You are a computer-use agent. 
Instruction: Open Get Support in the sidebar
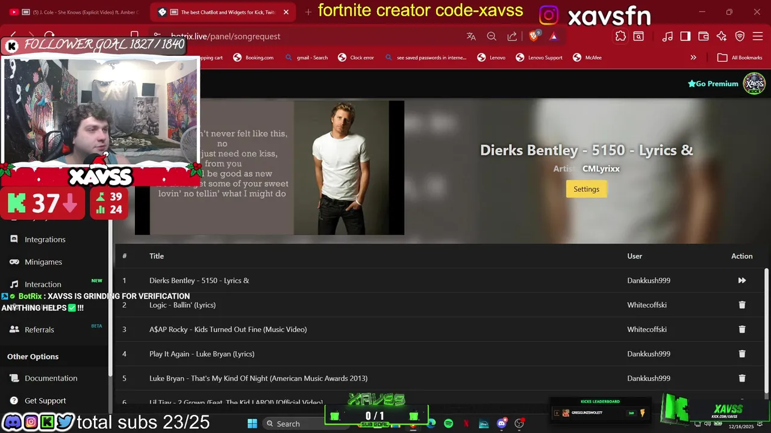pyautogui.click(x=45, y=401)
